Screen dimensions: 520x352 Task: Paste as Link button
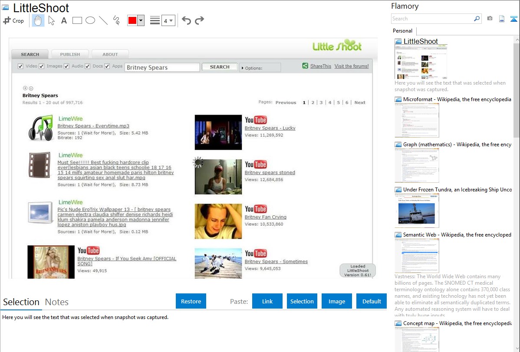267,301
